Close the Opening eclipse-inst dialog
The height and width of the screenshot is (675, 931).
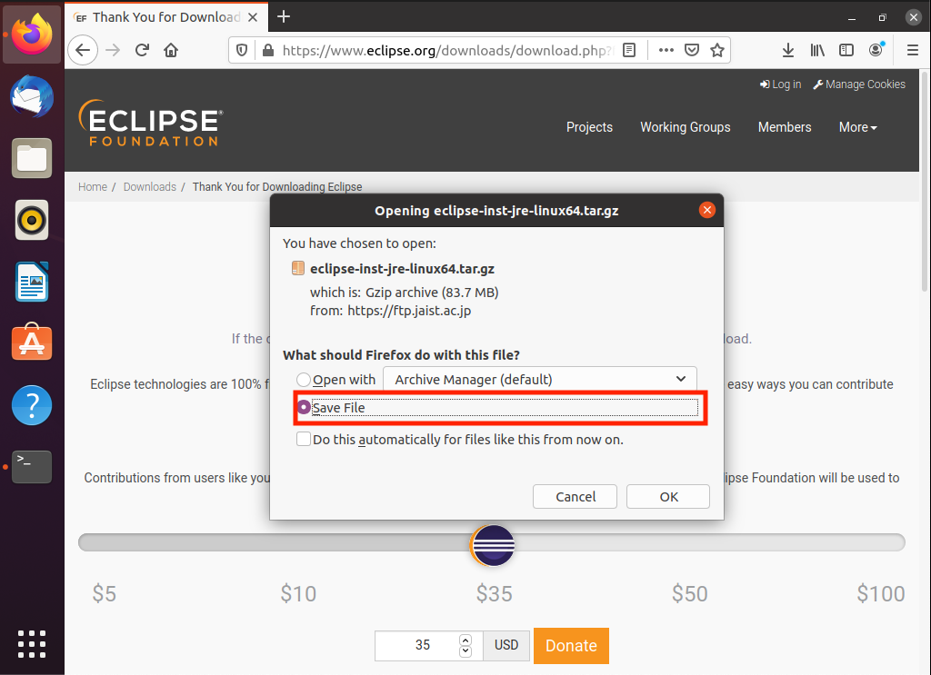(706, 210)
